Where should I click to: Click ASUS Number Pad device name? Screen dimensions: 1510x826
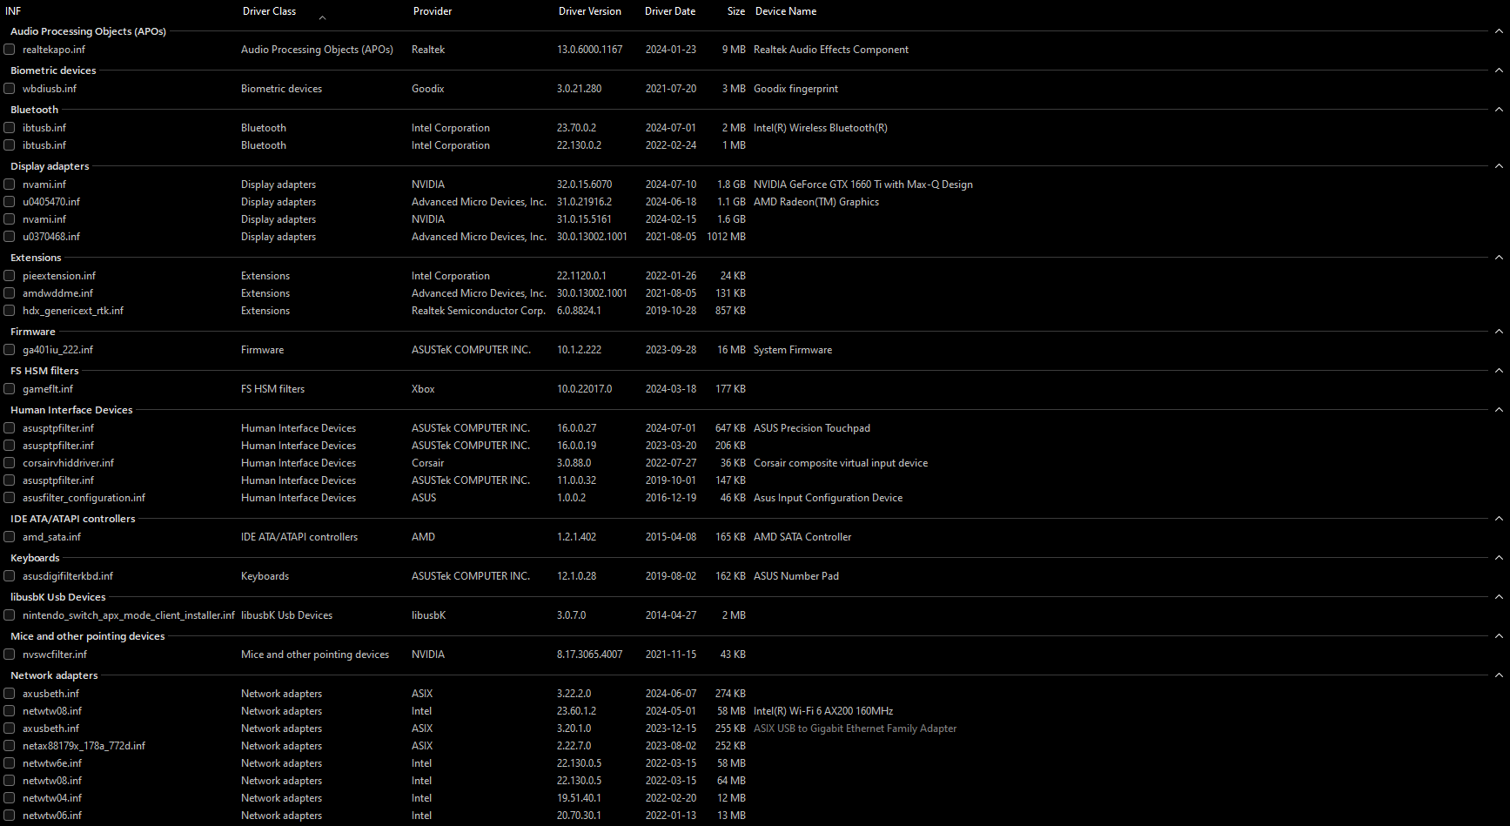[x=796, y=576]
